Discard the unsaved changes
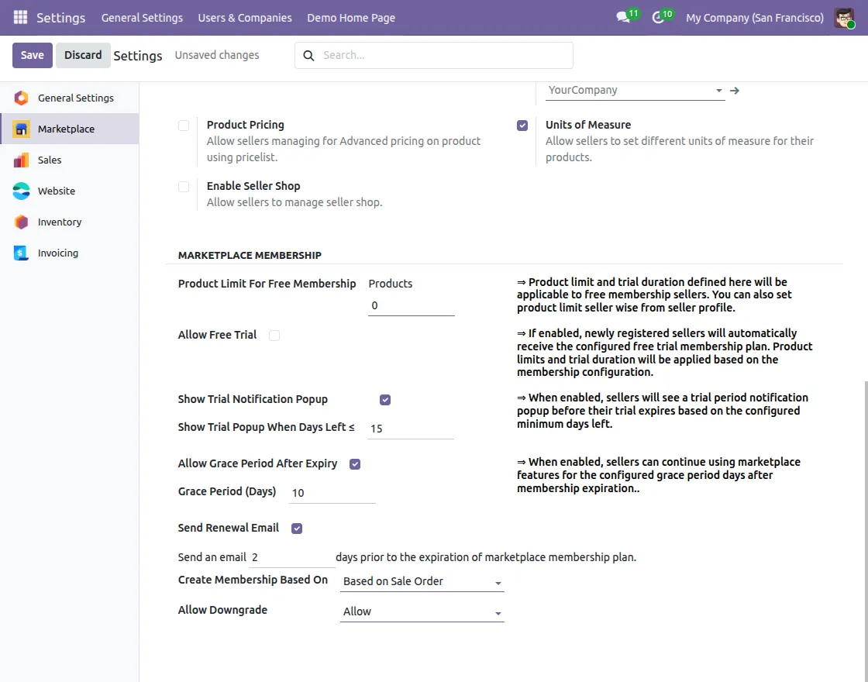Viewport: 868px width, 682px height. pyautogui.click(x=83, y=55)
